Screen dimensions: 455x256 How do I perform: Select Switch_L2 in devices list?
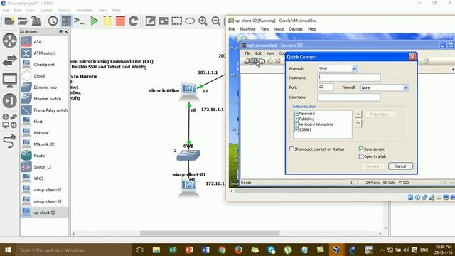[44, 167]
